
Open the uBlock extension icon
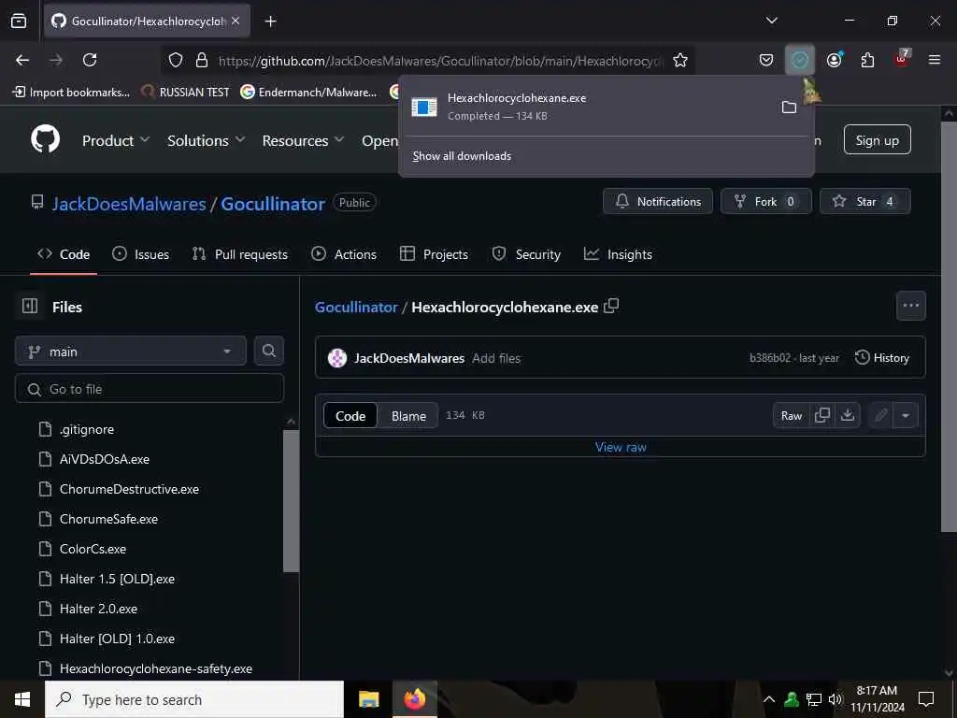(902, 59)
